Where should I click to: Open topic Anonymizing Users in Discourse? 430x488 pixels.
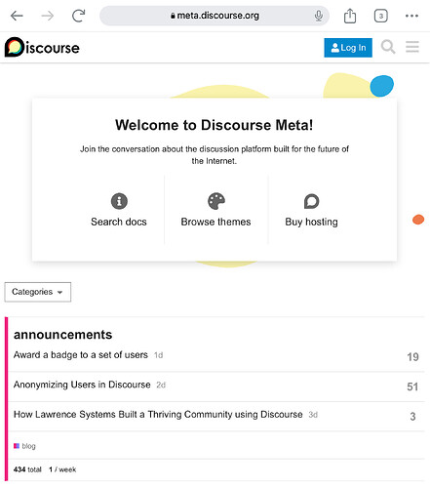pos(82,385)
